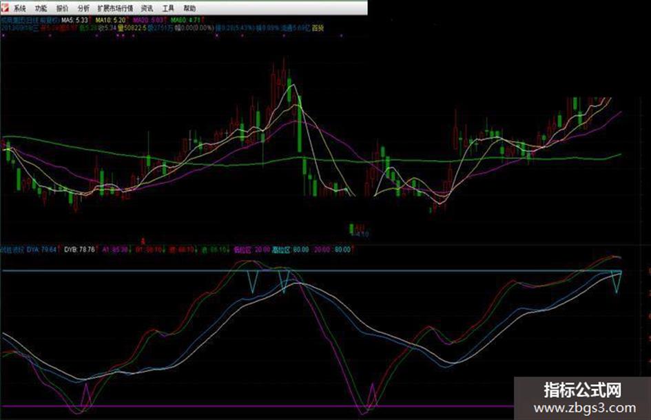Viewport: 651px width, 420px height.
Task: Click the magenta buy spike marker near left low
Action: (86, 395)
